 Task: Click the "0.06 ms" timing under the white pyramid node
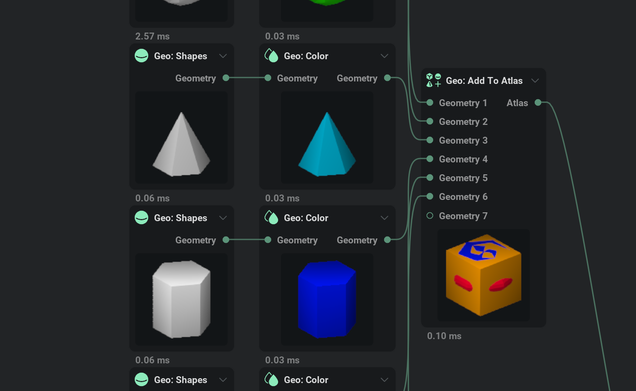[152, 198]
